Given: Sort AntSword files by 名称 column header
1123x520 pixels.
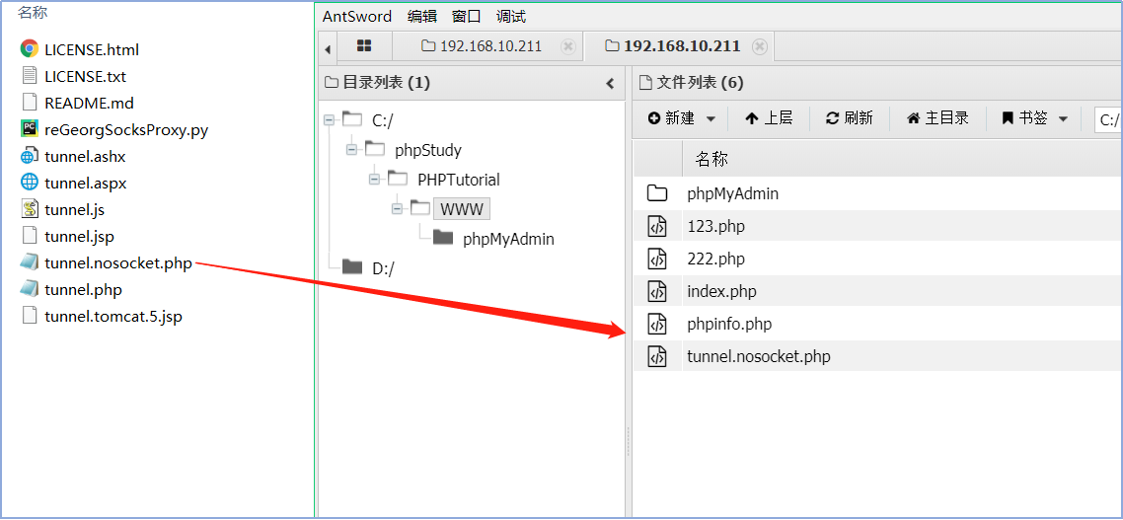Looking at the screenshot, I should [x=711, y=159].
